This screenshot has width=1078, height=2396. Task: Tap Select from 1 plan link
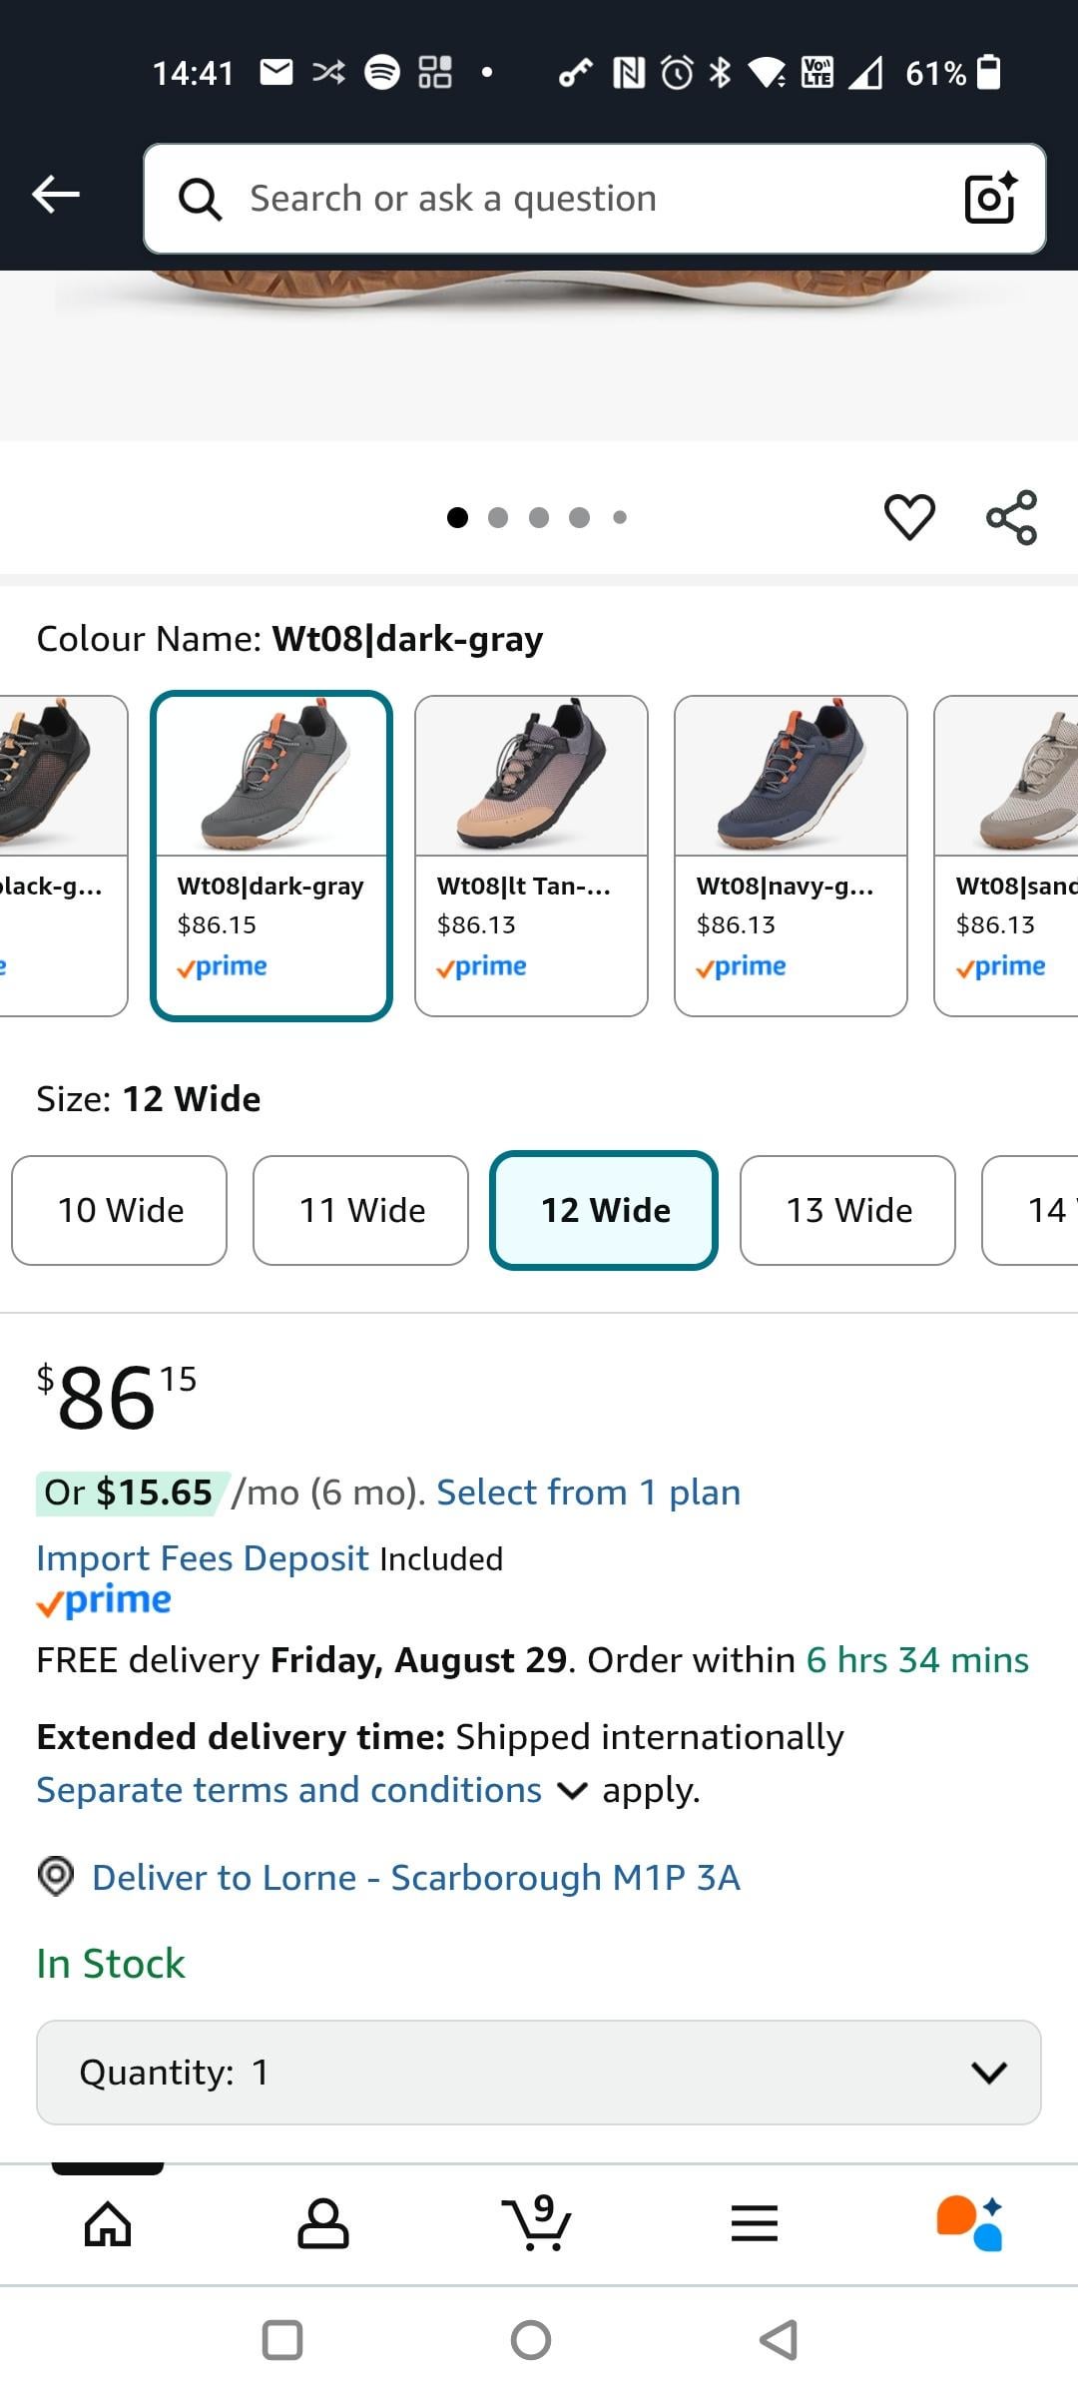click(x=588, y=1493)
